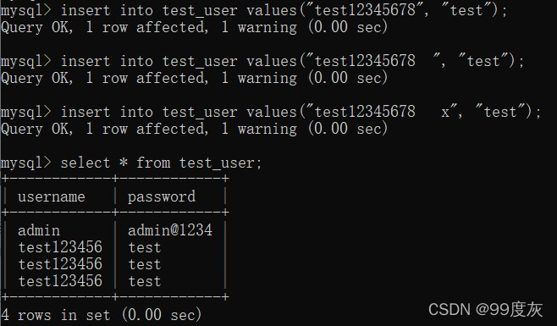Click the last test123456 username entry
The width and height of the screenshot is (557, 326).
[x=60, y=282]
